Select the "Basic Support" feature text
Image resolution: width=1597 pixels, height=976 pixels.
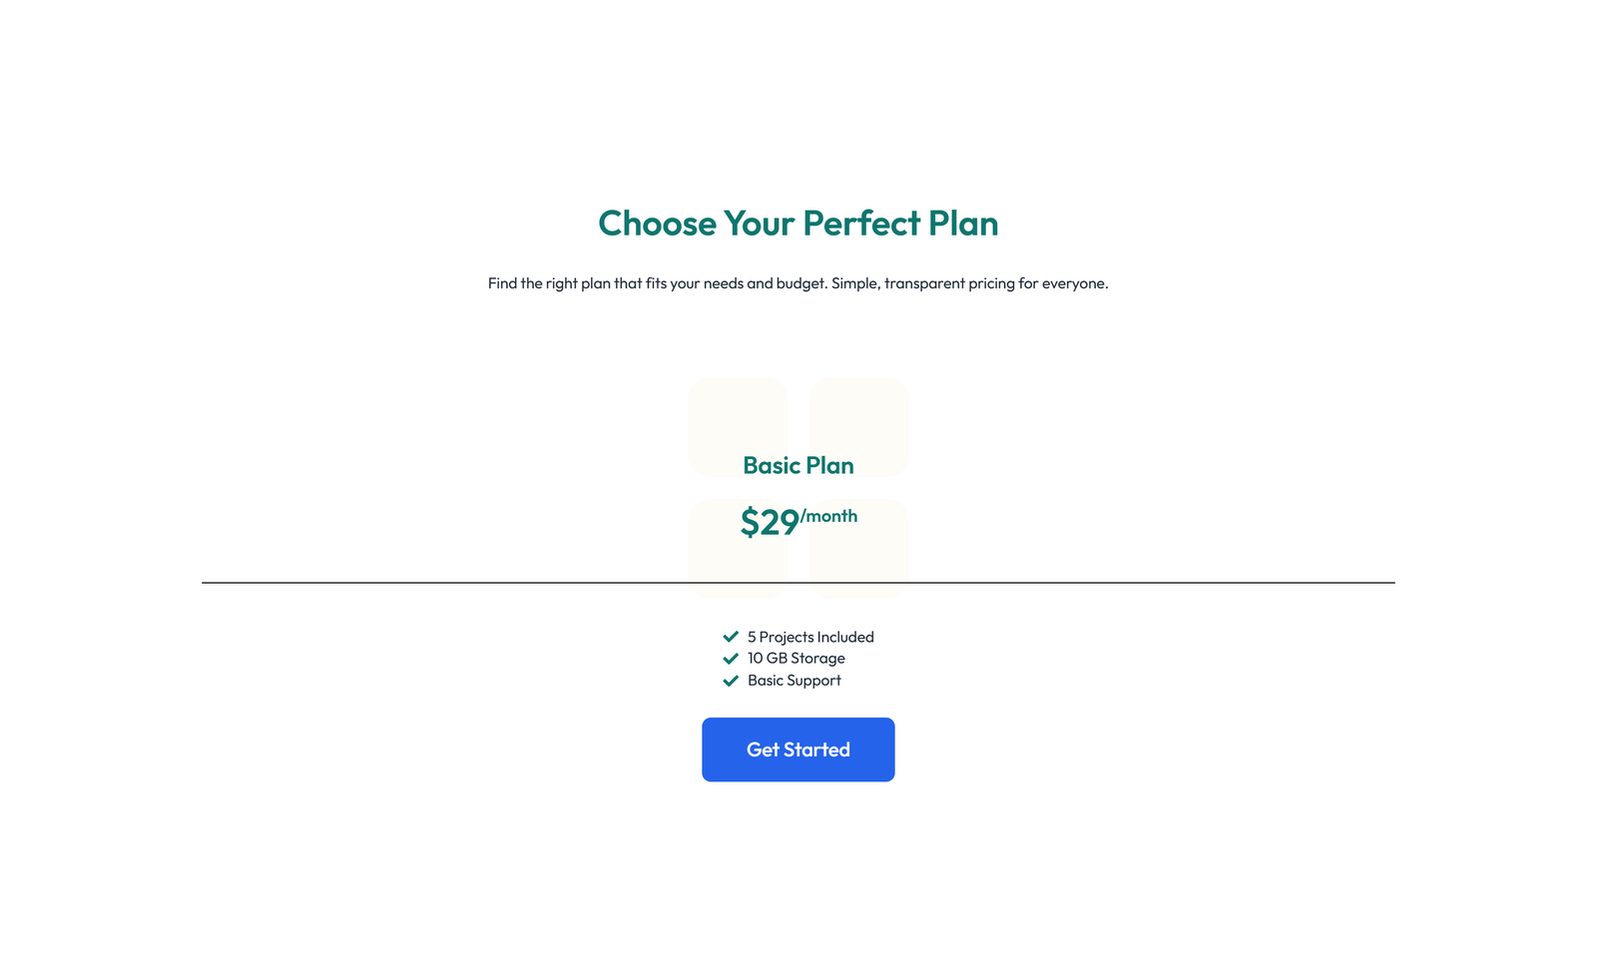(x=794, y=681)
